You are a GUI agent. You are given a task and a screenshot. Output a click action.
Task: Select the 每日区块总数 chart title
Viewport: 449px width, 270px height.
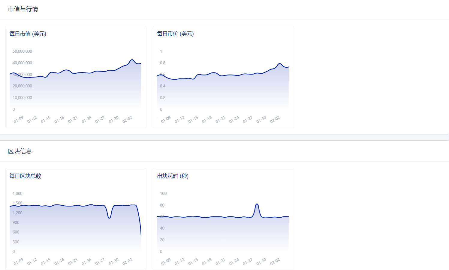click(25, 176)
